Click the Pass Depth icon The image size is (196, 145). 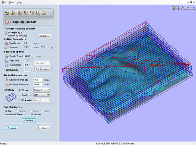tap(7, 43)
